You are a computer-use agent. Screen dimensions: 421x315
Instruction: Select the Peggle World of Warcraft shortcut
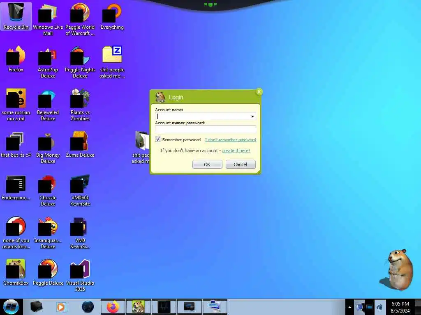click(80, 19)
